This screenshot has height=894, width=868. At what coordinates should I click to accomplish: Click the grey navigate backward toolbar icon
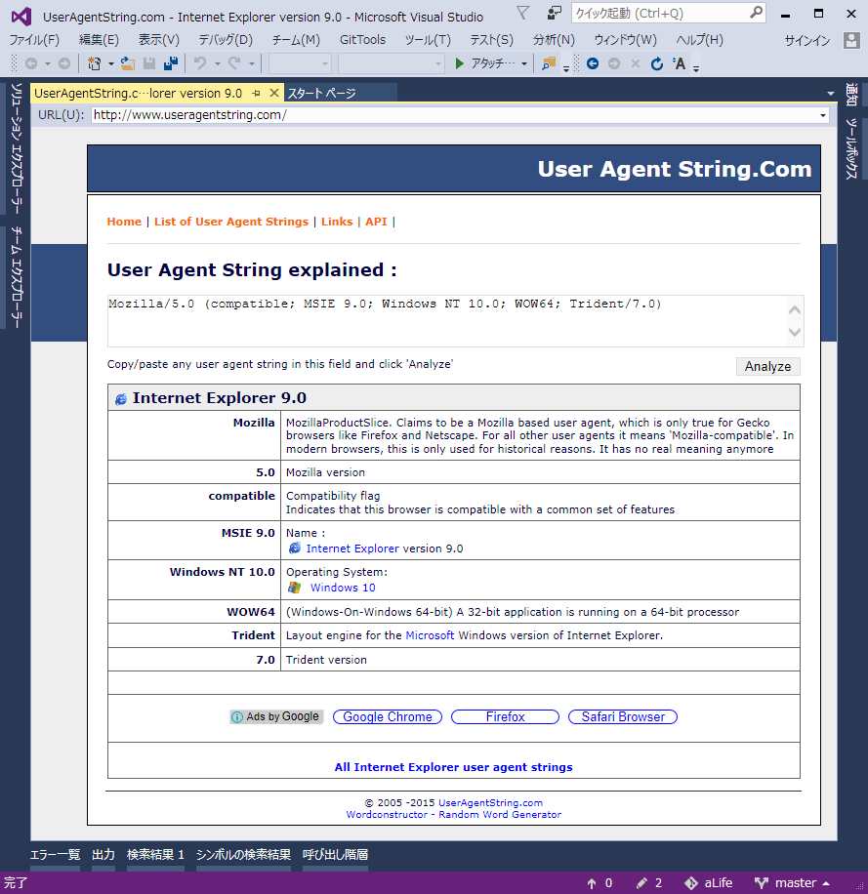coord(31,63)
